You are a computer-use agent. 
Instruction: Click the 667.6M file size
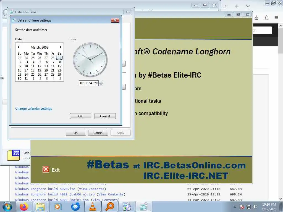(236, 189)
